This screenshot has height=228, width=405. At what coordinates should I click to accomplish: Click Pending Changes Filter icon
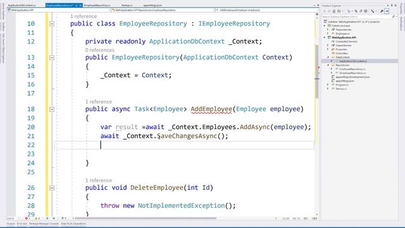[349, 11]
